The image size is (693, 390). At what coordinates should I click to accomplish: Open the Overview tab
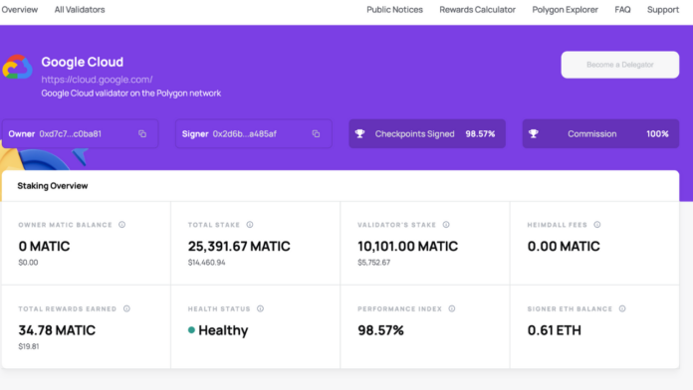20,10
